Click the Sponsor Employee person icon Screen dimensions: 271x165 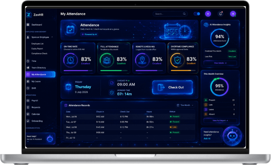point(28,37)
